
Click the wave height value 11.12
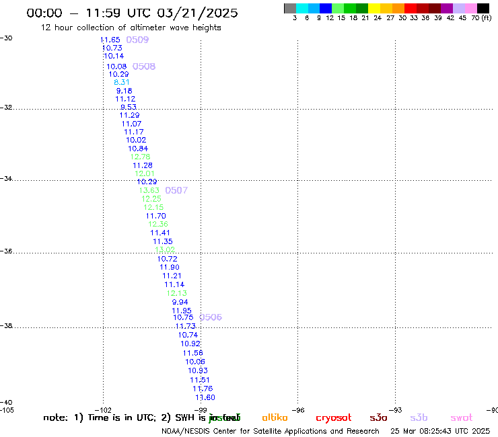(125, 99)
